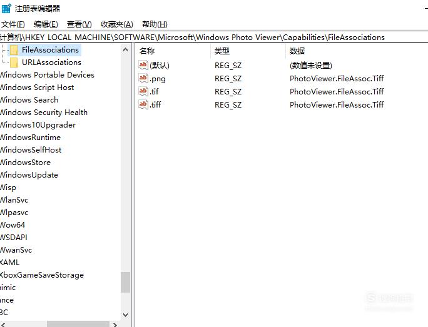Select the WSDAPI key

point(14,238)
